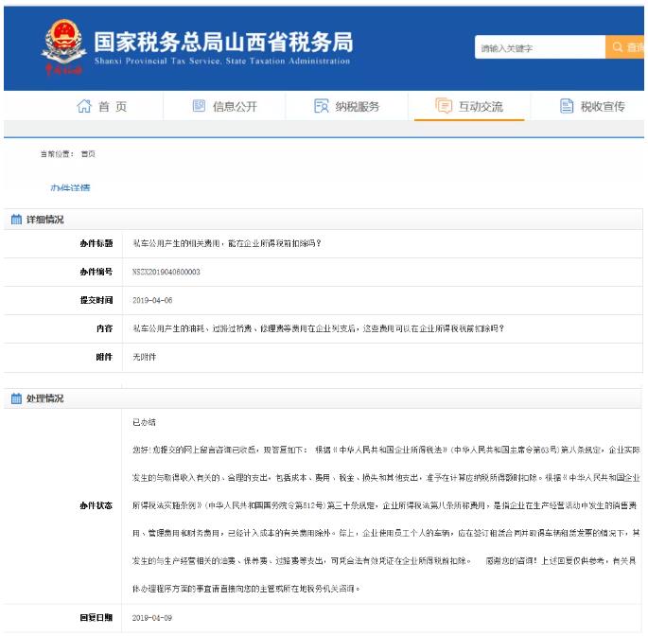
Task: Click the content text about 油耗、过路过桥费
Action: [x=318, y=328]
